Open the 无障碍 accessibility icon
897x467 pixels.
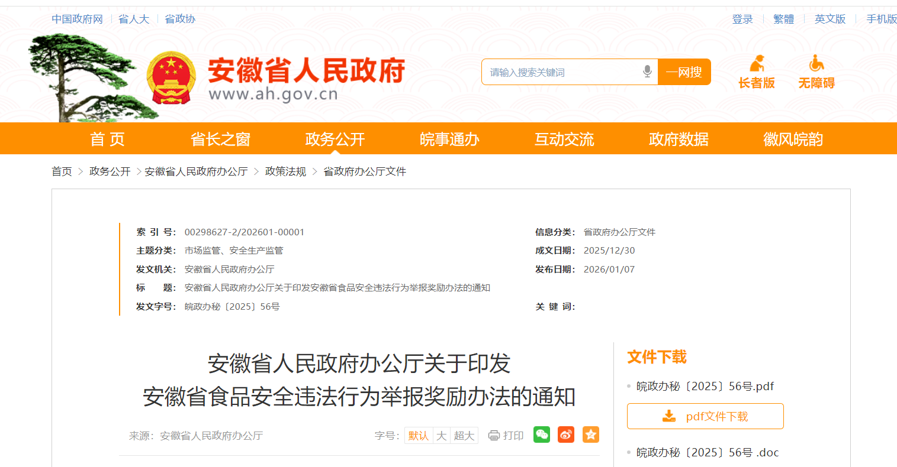(x=816, y=64)
